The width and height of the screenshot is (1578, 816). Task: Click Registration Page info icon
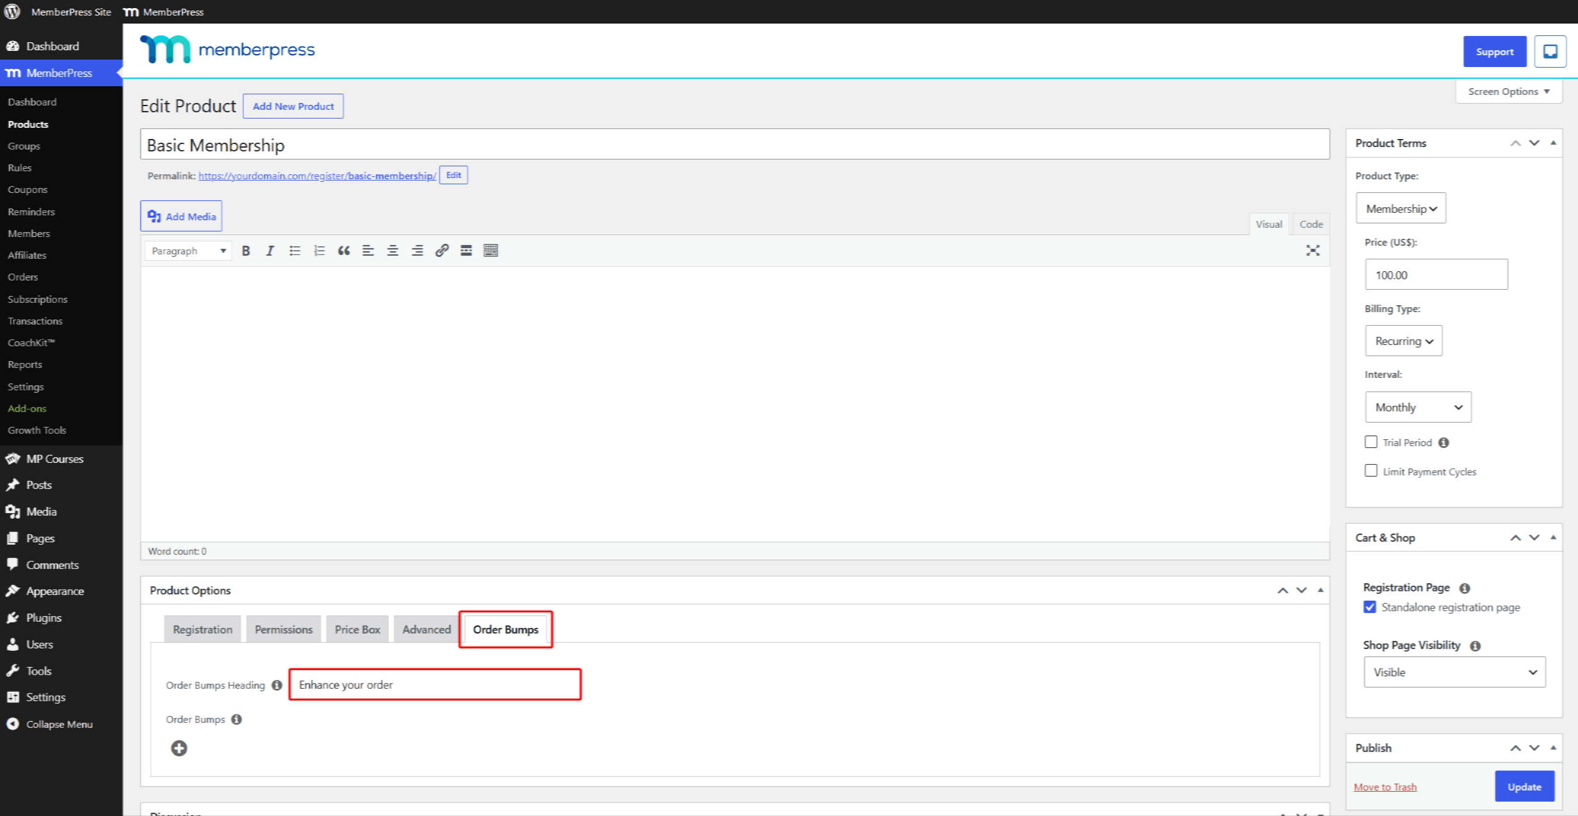click(1464, 588)
